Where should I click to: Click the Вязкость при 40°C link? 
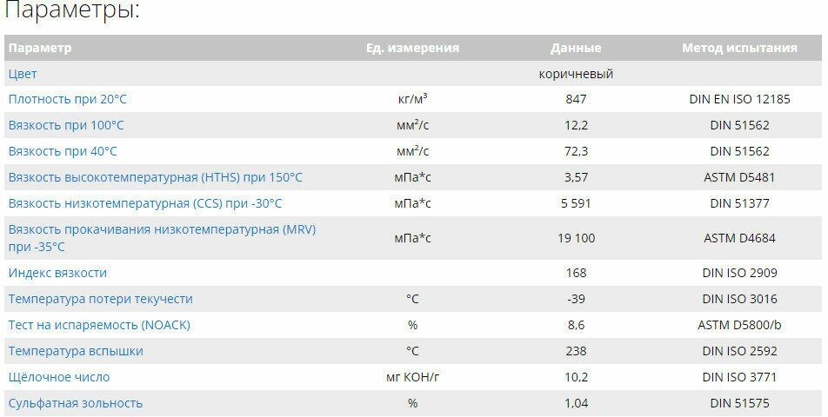tap(63, 151)
